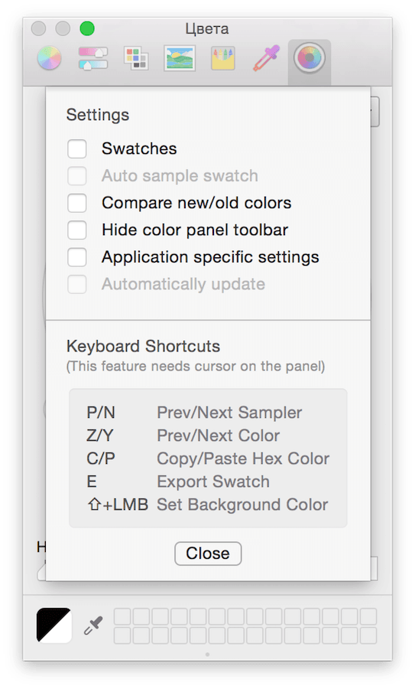Click the last swatch slot in bottom row
The image size is (415, 689).
(368, 635)
